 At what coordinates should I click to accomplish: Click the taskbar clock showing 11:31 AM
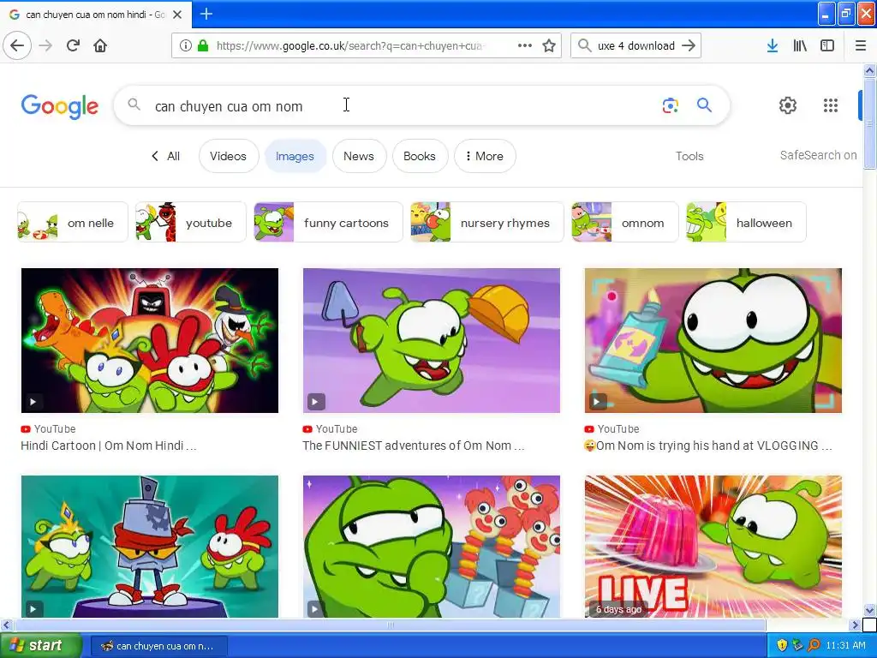click(845, 645)
